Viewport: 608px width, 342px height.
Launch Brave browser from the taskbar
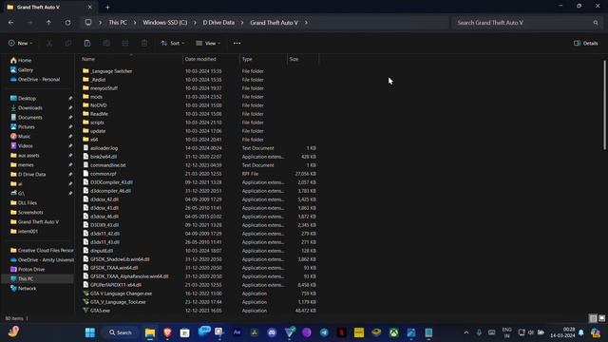[x=167, y=332]
